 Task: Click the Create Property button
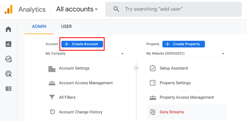tap(183, 44)
